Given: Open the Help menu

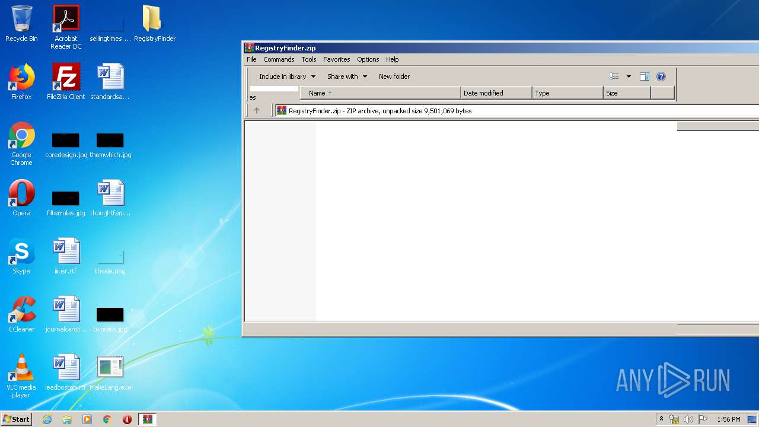Looking at the screenshot, I should click(x=392, y=59).
